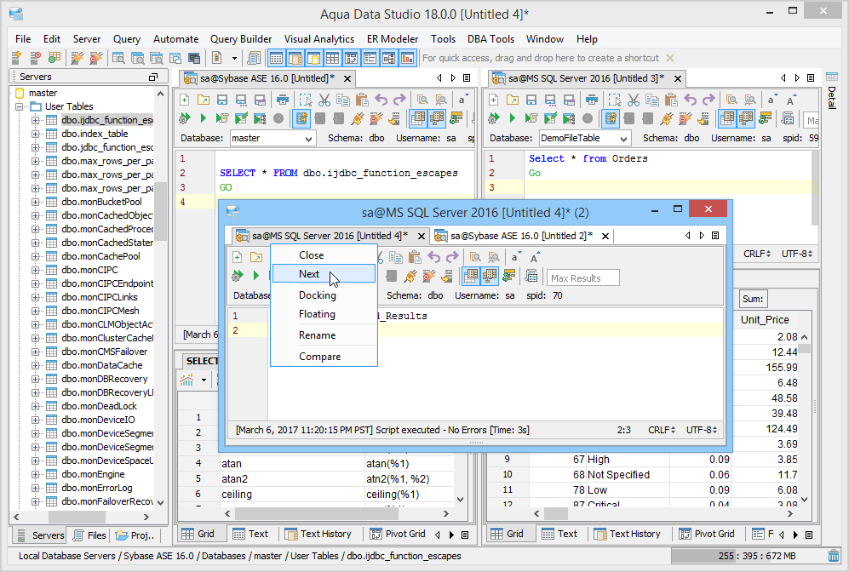The width and height of the screenshot is (849, 572).
Task: Click the Redo arrow in MS SQL Untitled 3 editor
Action: coord(708,100)
